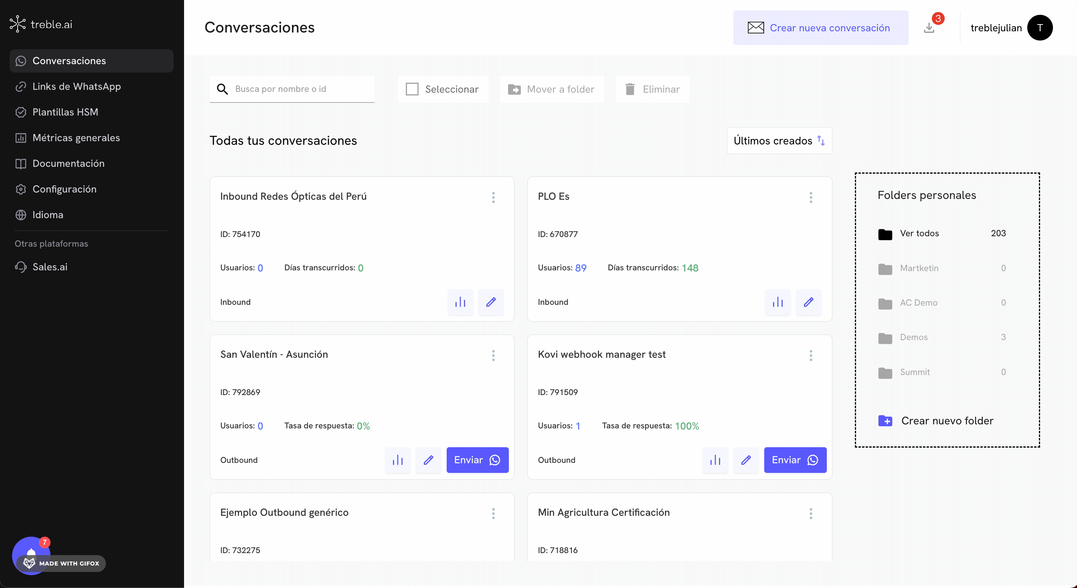Select the Demos folder

pyautogui.click(x=913, y=337)
